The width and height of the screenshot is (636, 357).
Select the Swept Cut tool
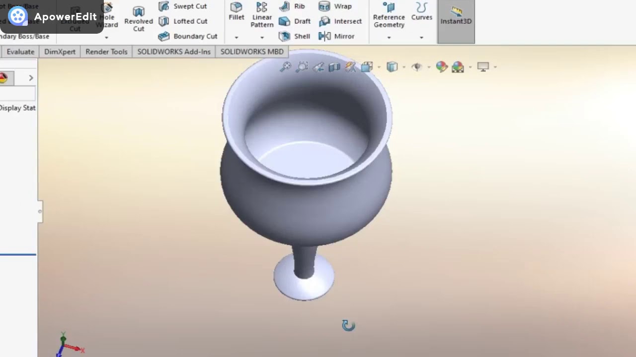click(x=182, y=6)
